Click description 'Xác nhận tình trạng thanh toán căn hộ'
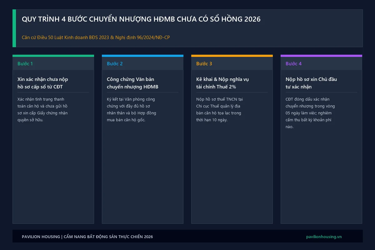Image resolution: width=375 pixels, height=250 pixels. pos(42,109)
